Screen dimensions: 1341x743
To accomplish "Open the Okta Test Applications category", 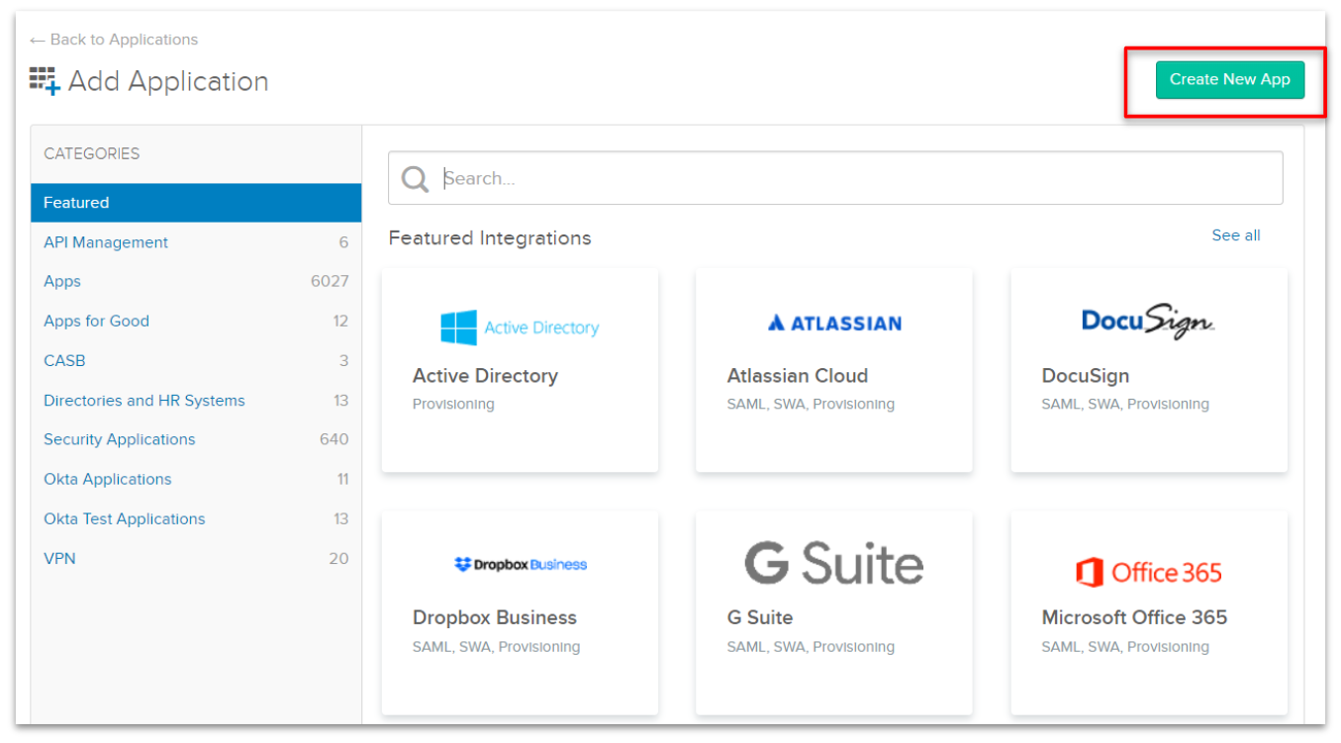I will tap(125, 518).
